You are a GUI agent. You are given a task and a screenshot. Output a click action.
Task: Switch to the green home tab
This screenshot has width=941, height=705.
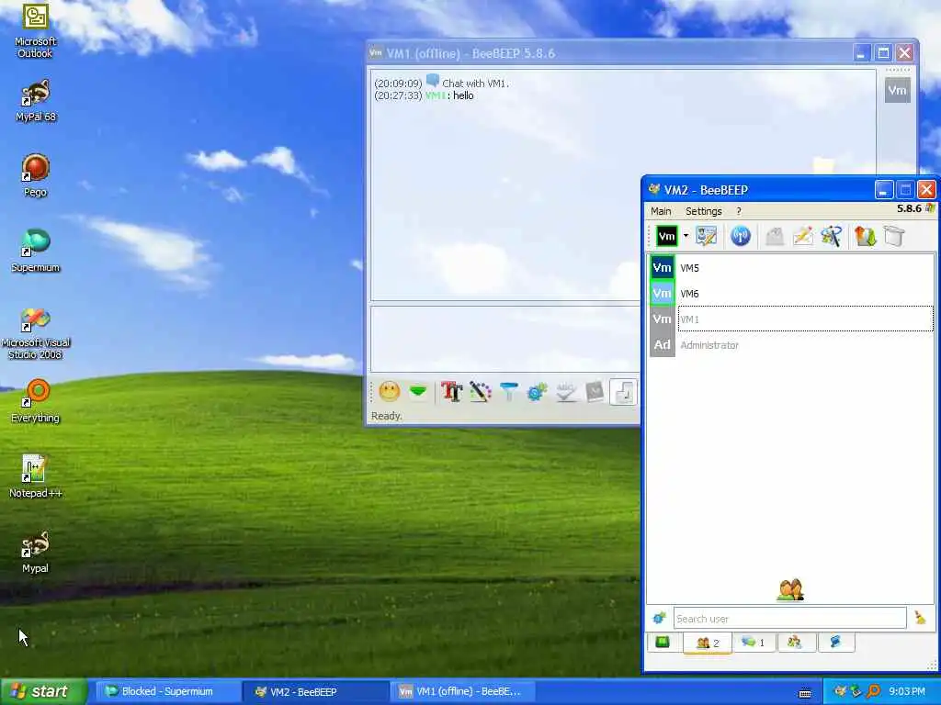click(x=663, y=643)
